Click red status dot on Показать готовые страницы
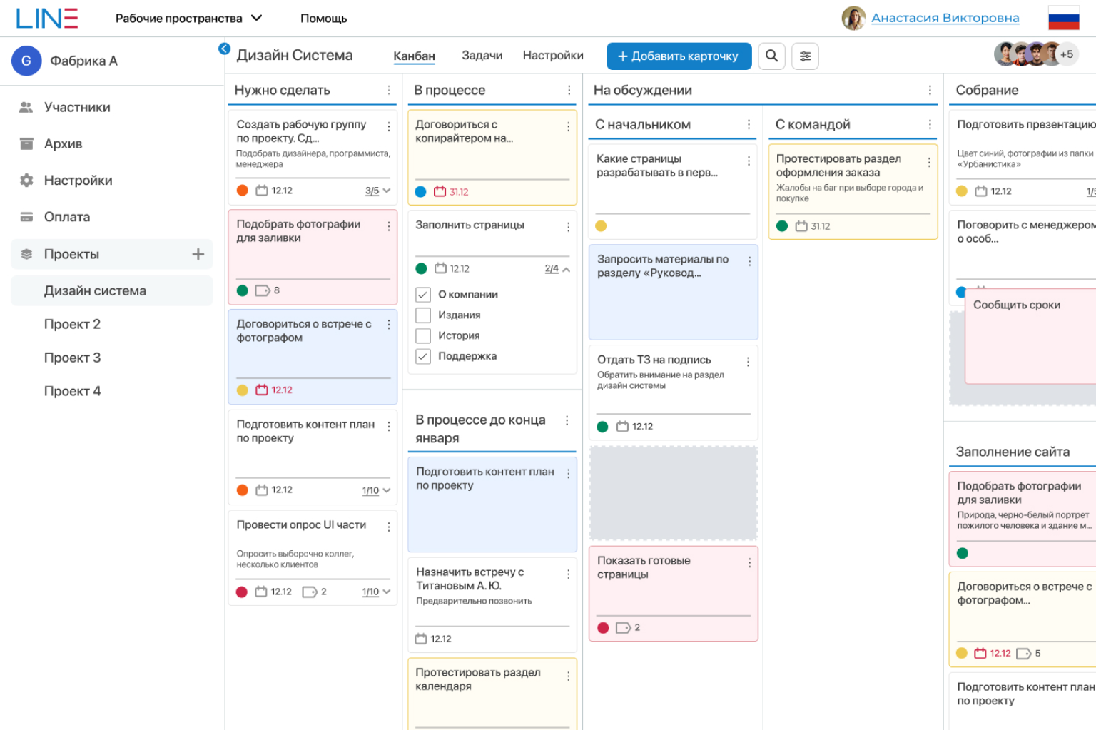1096x730 pixels. [x=603, y=628]
